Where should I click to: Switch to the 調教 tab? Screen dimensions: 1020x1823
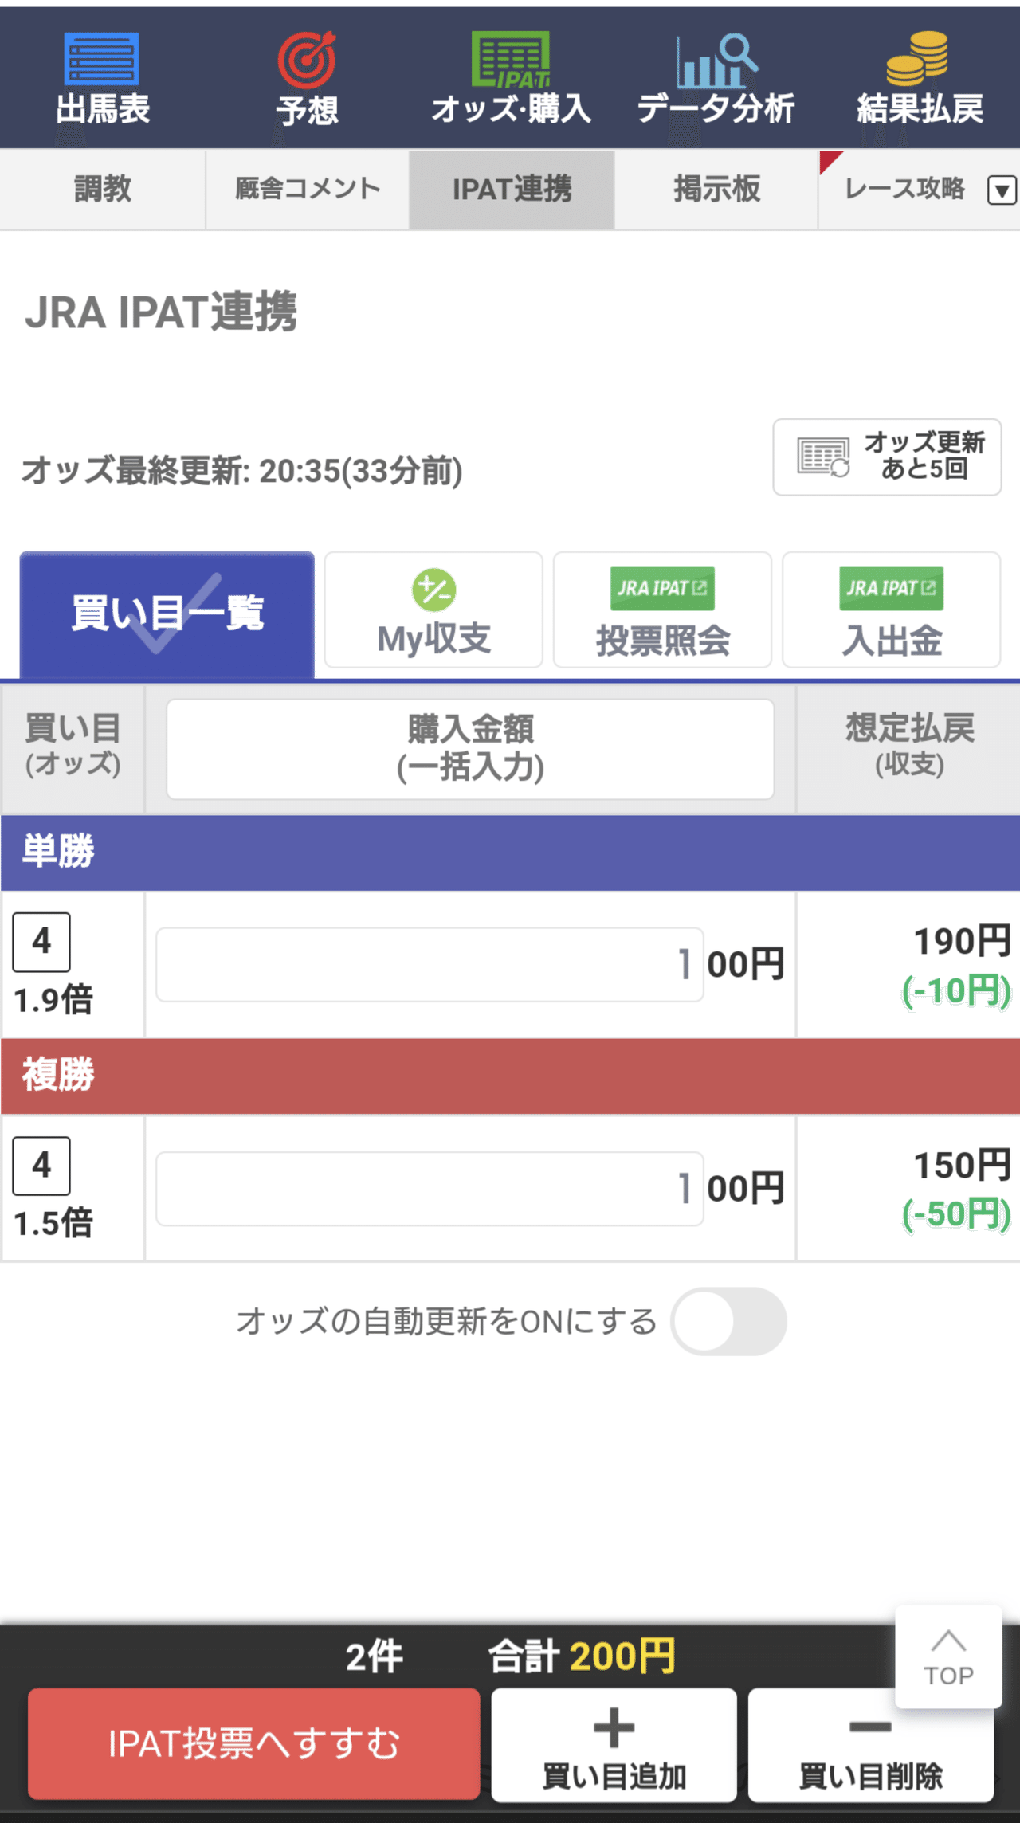point(103,190)
